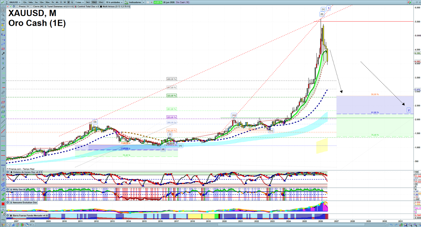The height and width of the screenshot is (227, 421).
Task: Open the Willy Doc (t) panel label
Action: tap(19, 189)
